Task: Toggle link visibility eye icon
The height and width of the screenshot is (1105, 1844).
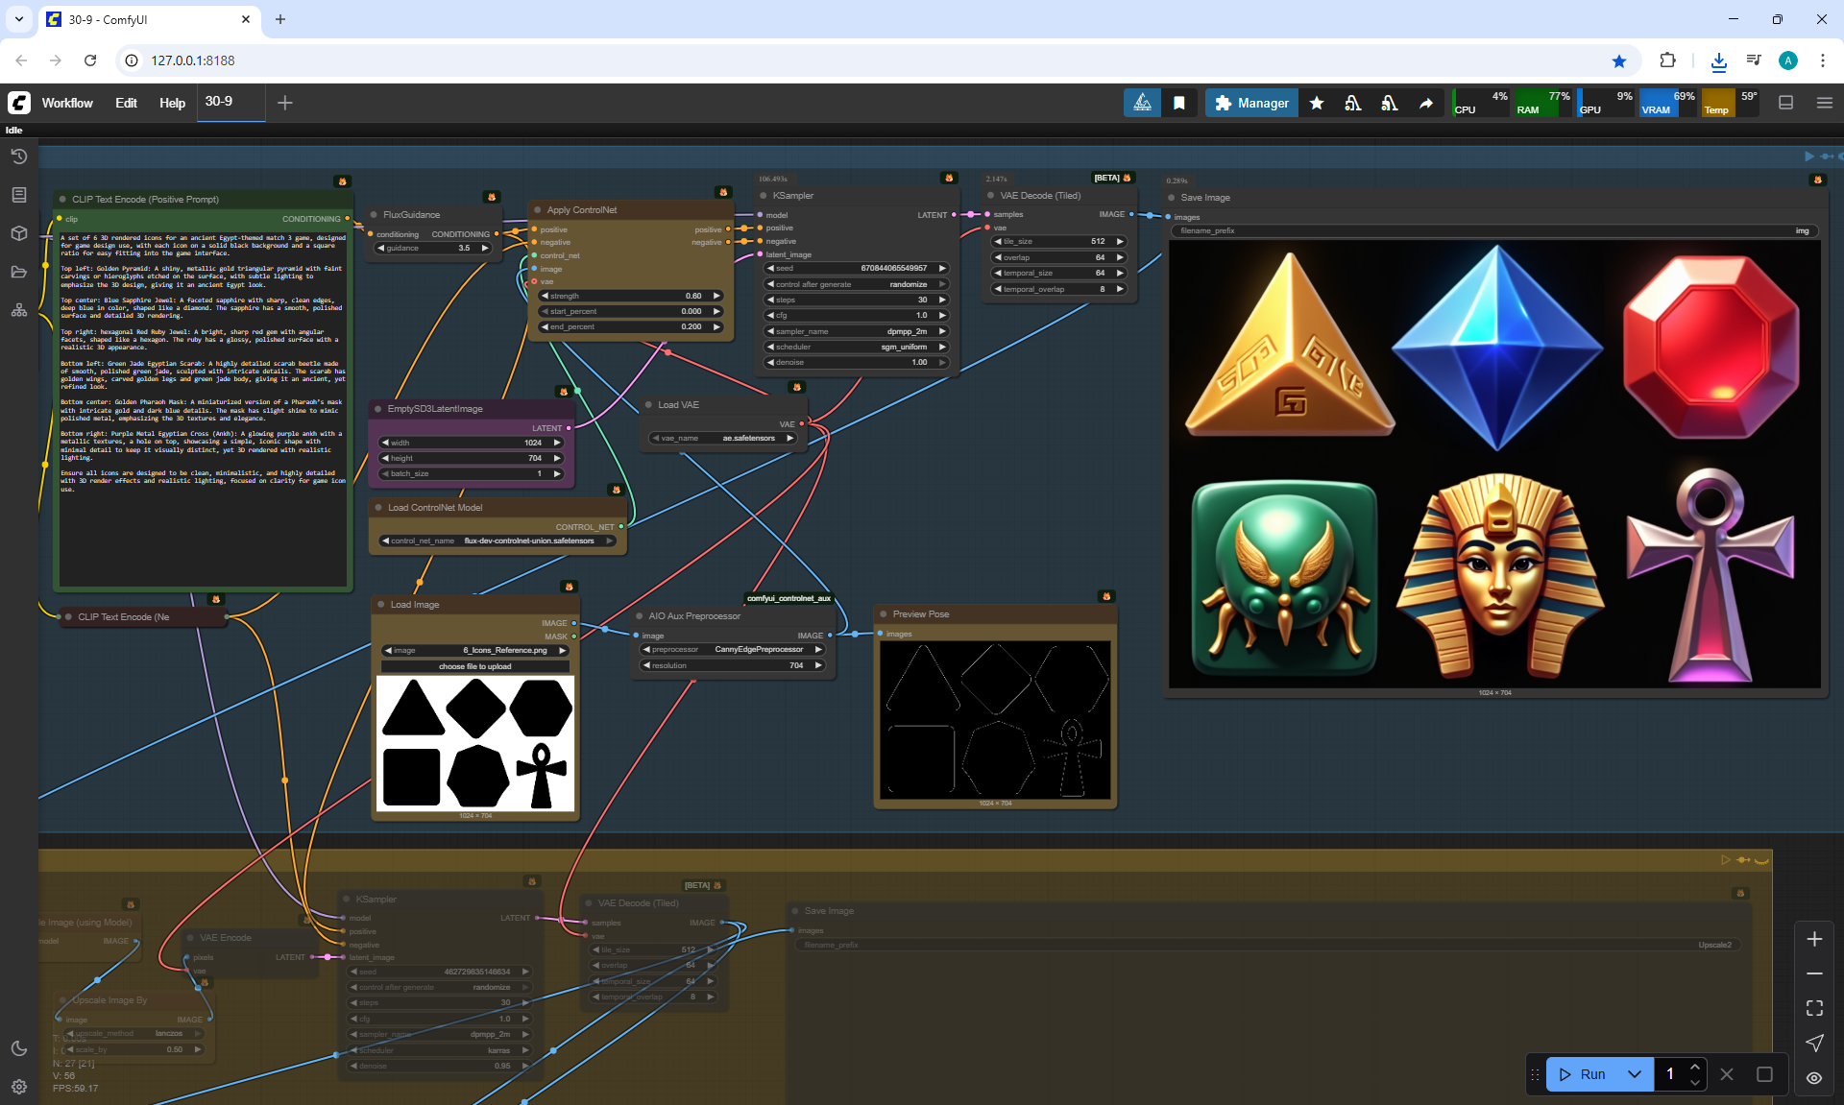Action: [1814, 1078]
